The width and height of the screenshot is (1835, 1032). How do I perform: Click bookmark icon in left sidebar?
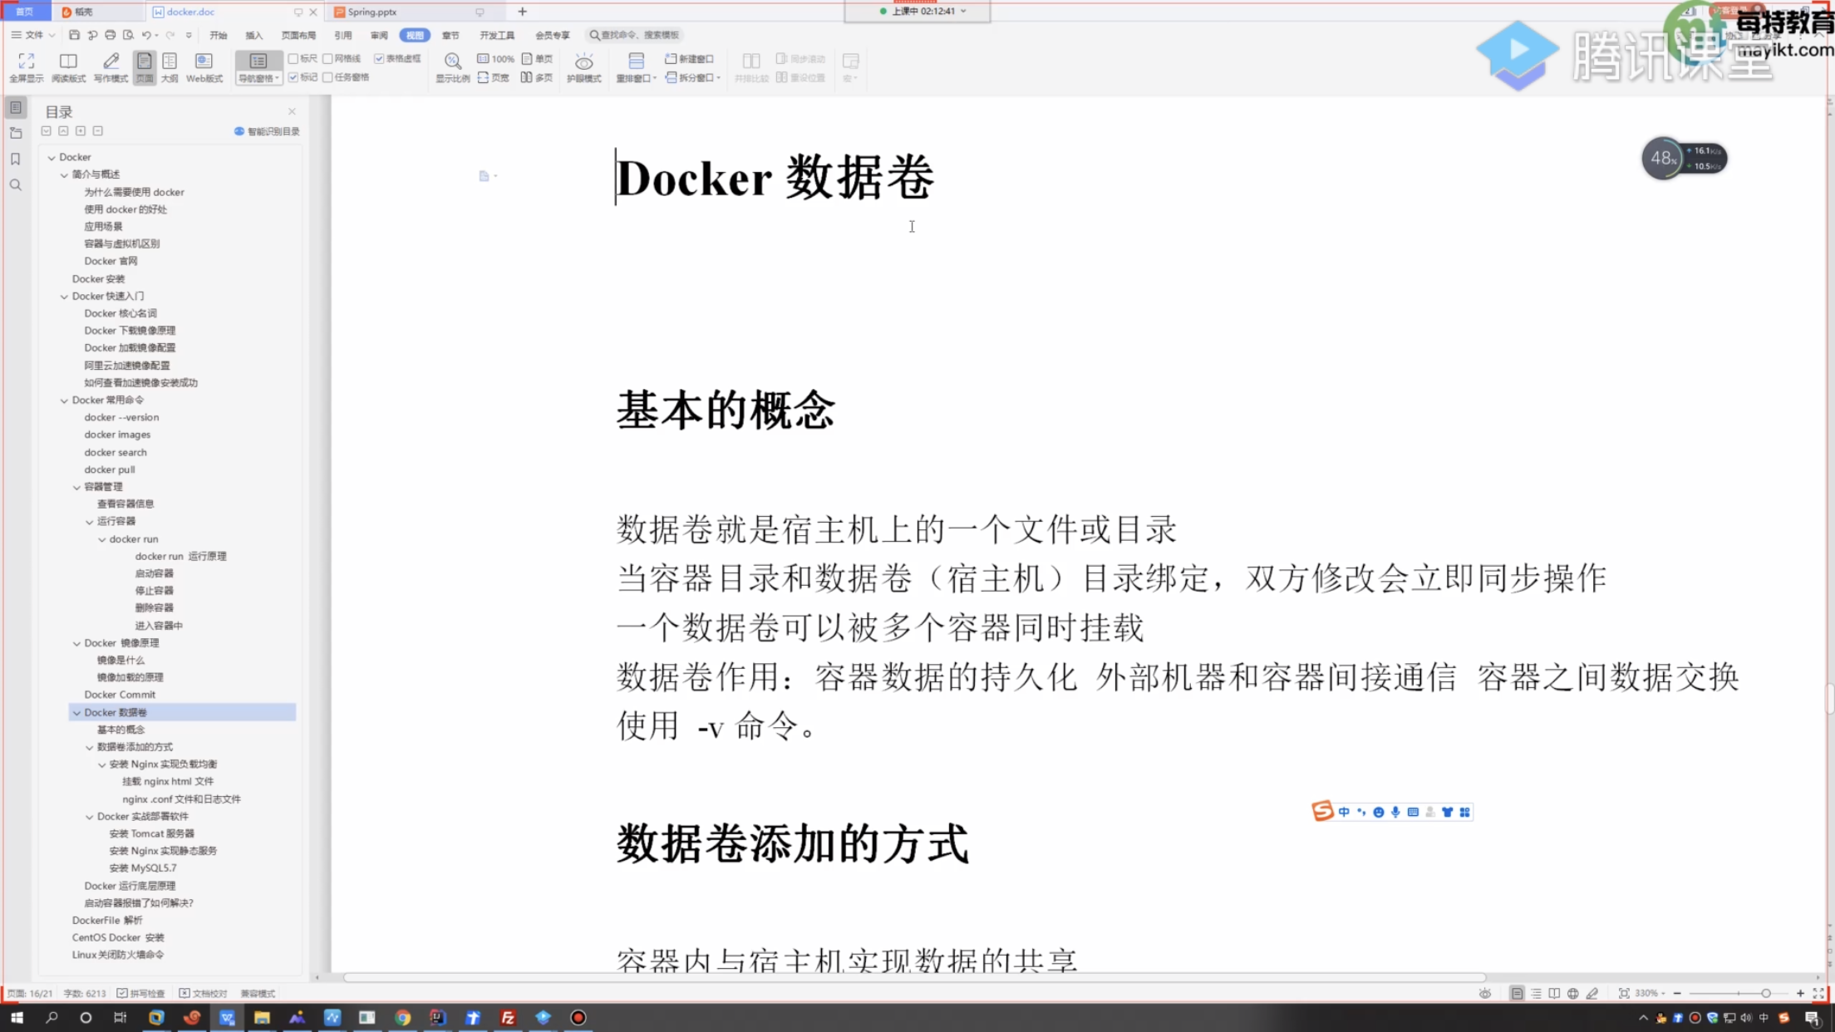tap(15, 159)
